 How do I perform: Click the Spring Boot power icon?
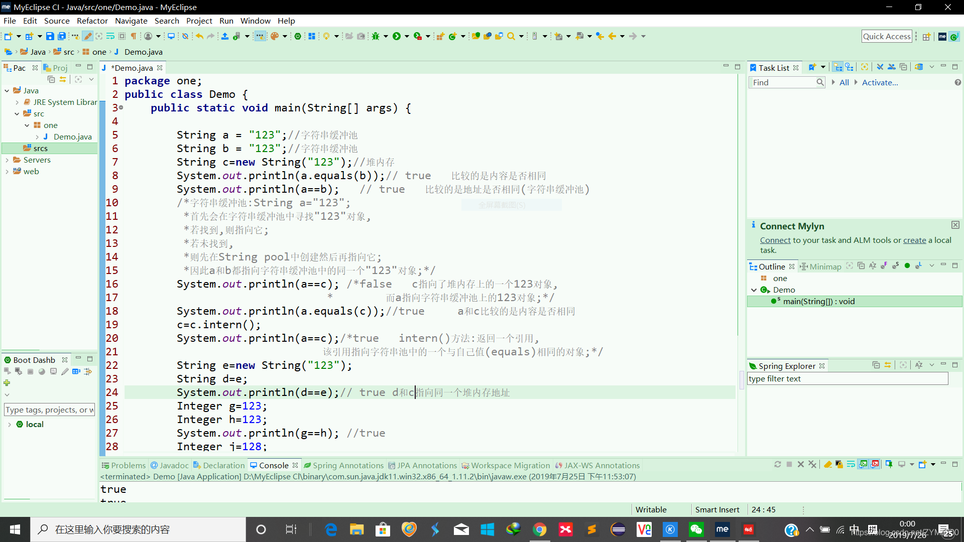coord(298,36)
